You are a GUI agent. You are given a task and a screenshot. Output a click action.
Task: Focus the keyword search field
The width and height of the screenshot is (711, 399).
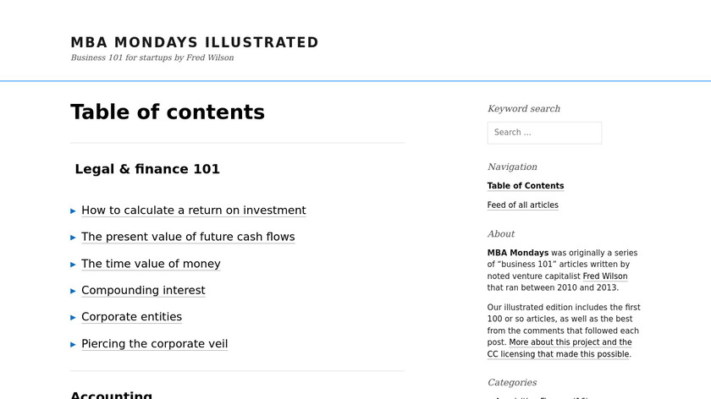(544, 133)
